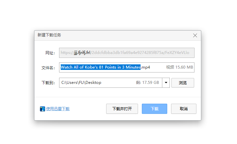Click empty space left of the 下载并打开 button
Screen dimensions: 237x144
tap(88, 109)
